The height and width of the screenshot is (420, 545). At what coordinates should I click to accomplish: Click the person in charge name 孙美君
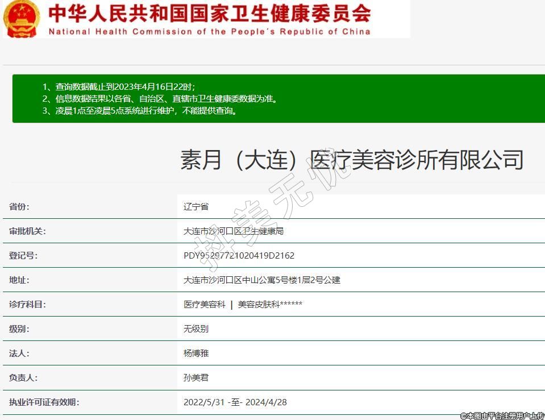click(x=196, y=378)
